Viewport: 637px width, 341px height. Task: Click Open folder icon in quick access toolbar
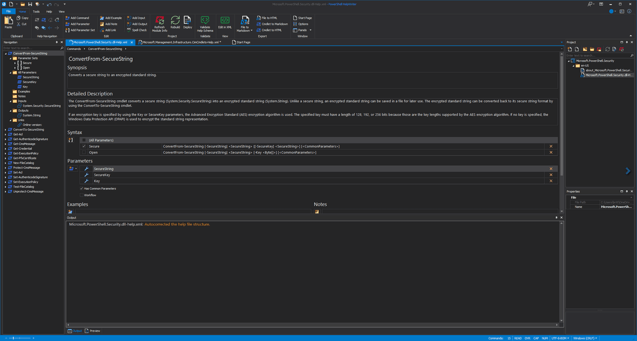[23, 4]
